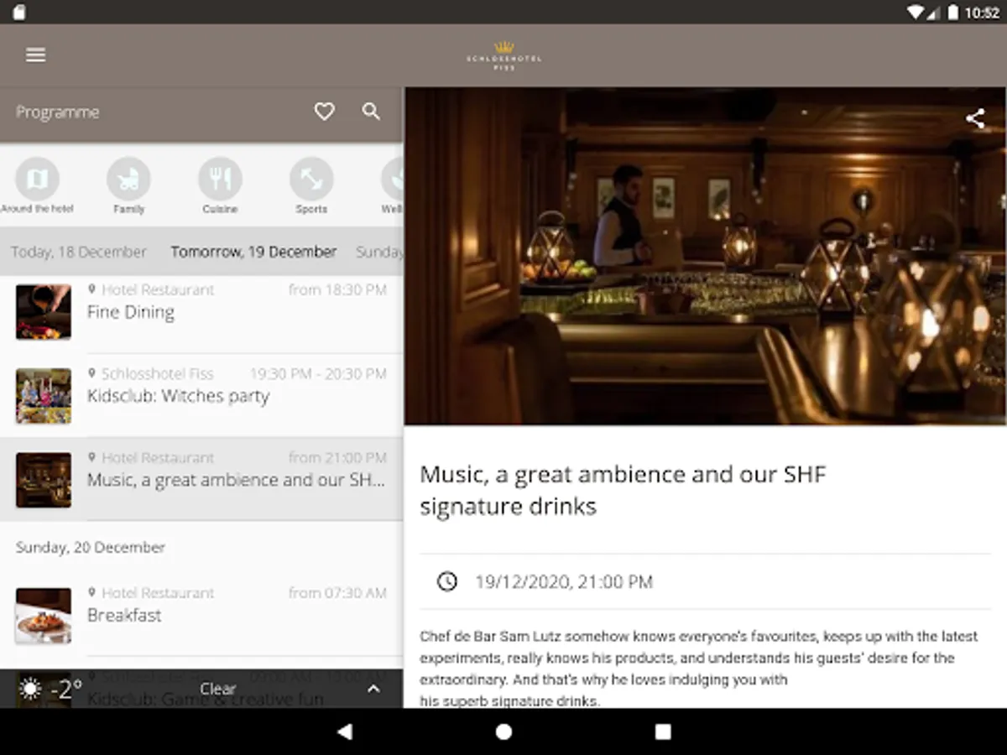Open the hamburger navigation menu
This screenshot has width=1007, height=755.
point(35,55)
